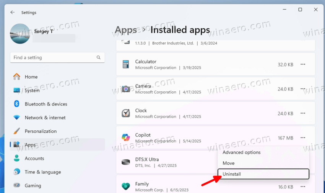
Task: Click the Camera app icon
Action: [x=126, y=89]
